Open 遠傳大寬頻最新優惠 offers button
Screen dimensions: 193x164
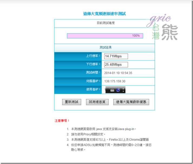[x=131, y=102]
